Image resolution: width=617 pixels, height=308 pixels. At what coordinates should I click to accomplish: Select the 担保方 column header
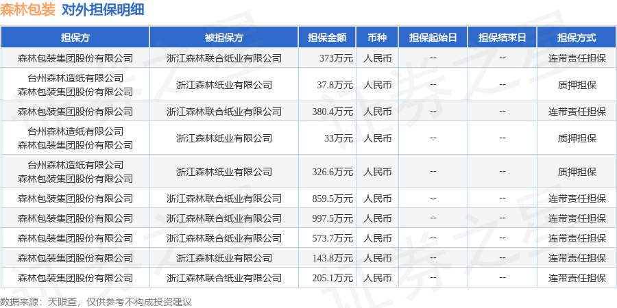click(x=75, y=38)
